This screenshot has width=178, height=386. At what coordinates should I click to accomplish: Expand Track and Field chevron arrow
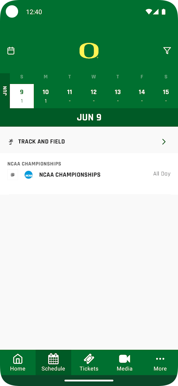[x=164, y=142]
